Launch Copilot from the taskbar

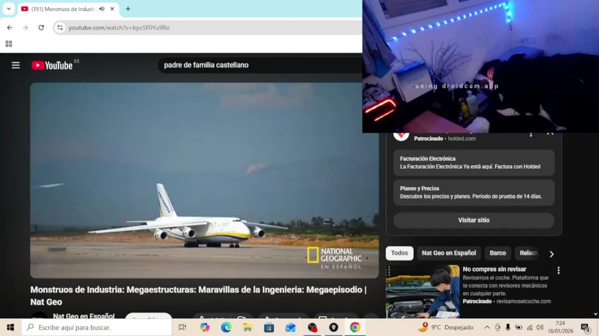[x=205, y=328]
